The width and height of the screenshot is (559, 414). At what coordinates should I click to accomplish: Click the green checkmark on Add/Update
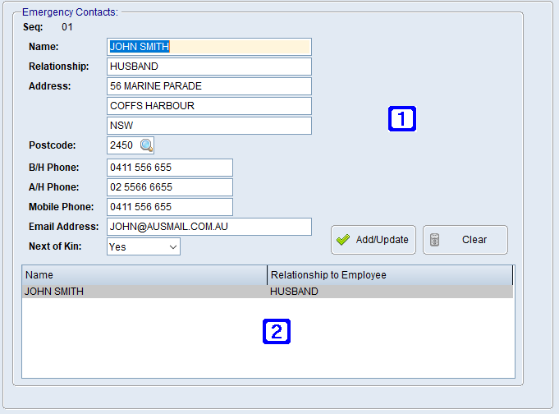click(343, 240)
